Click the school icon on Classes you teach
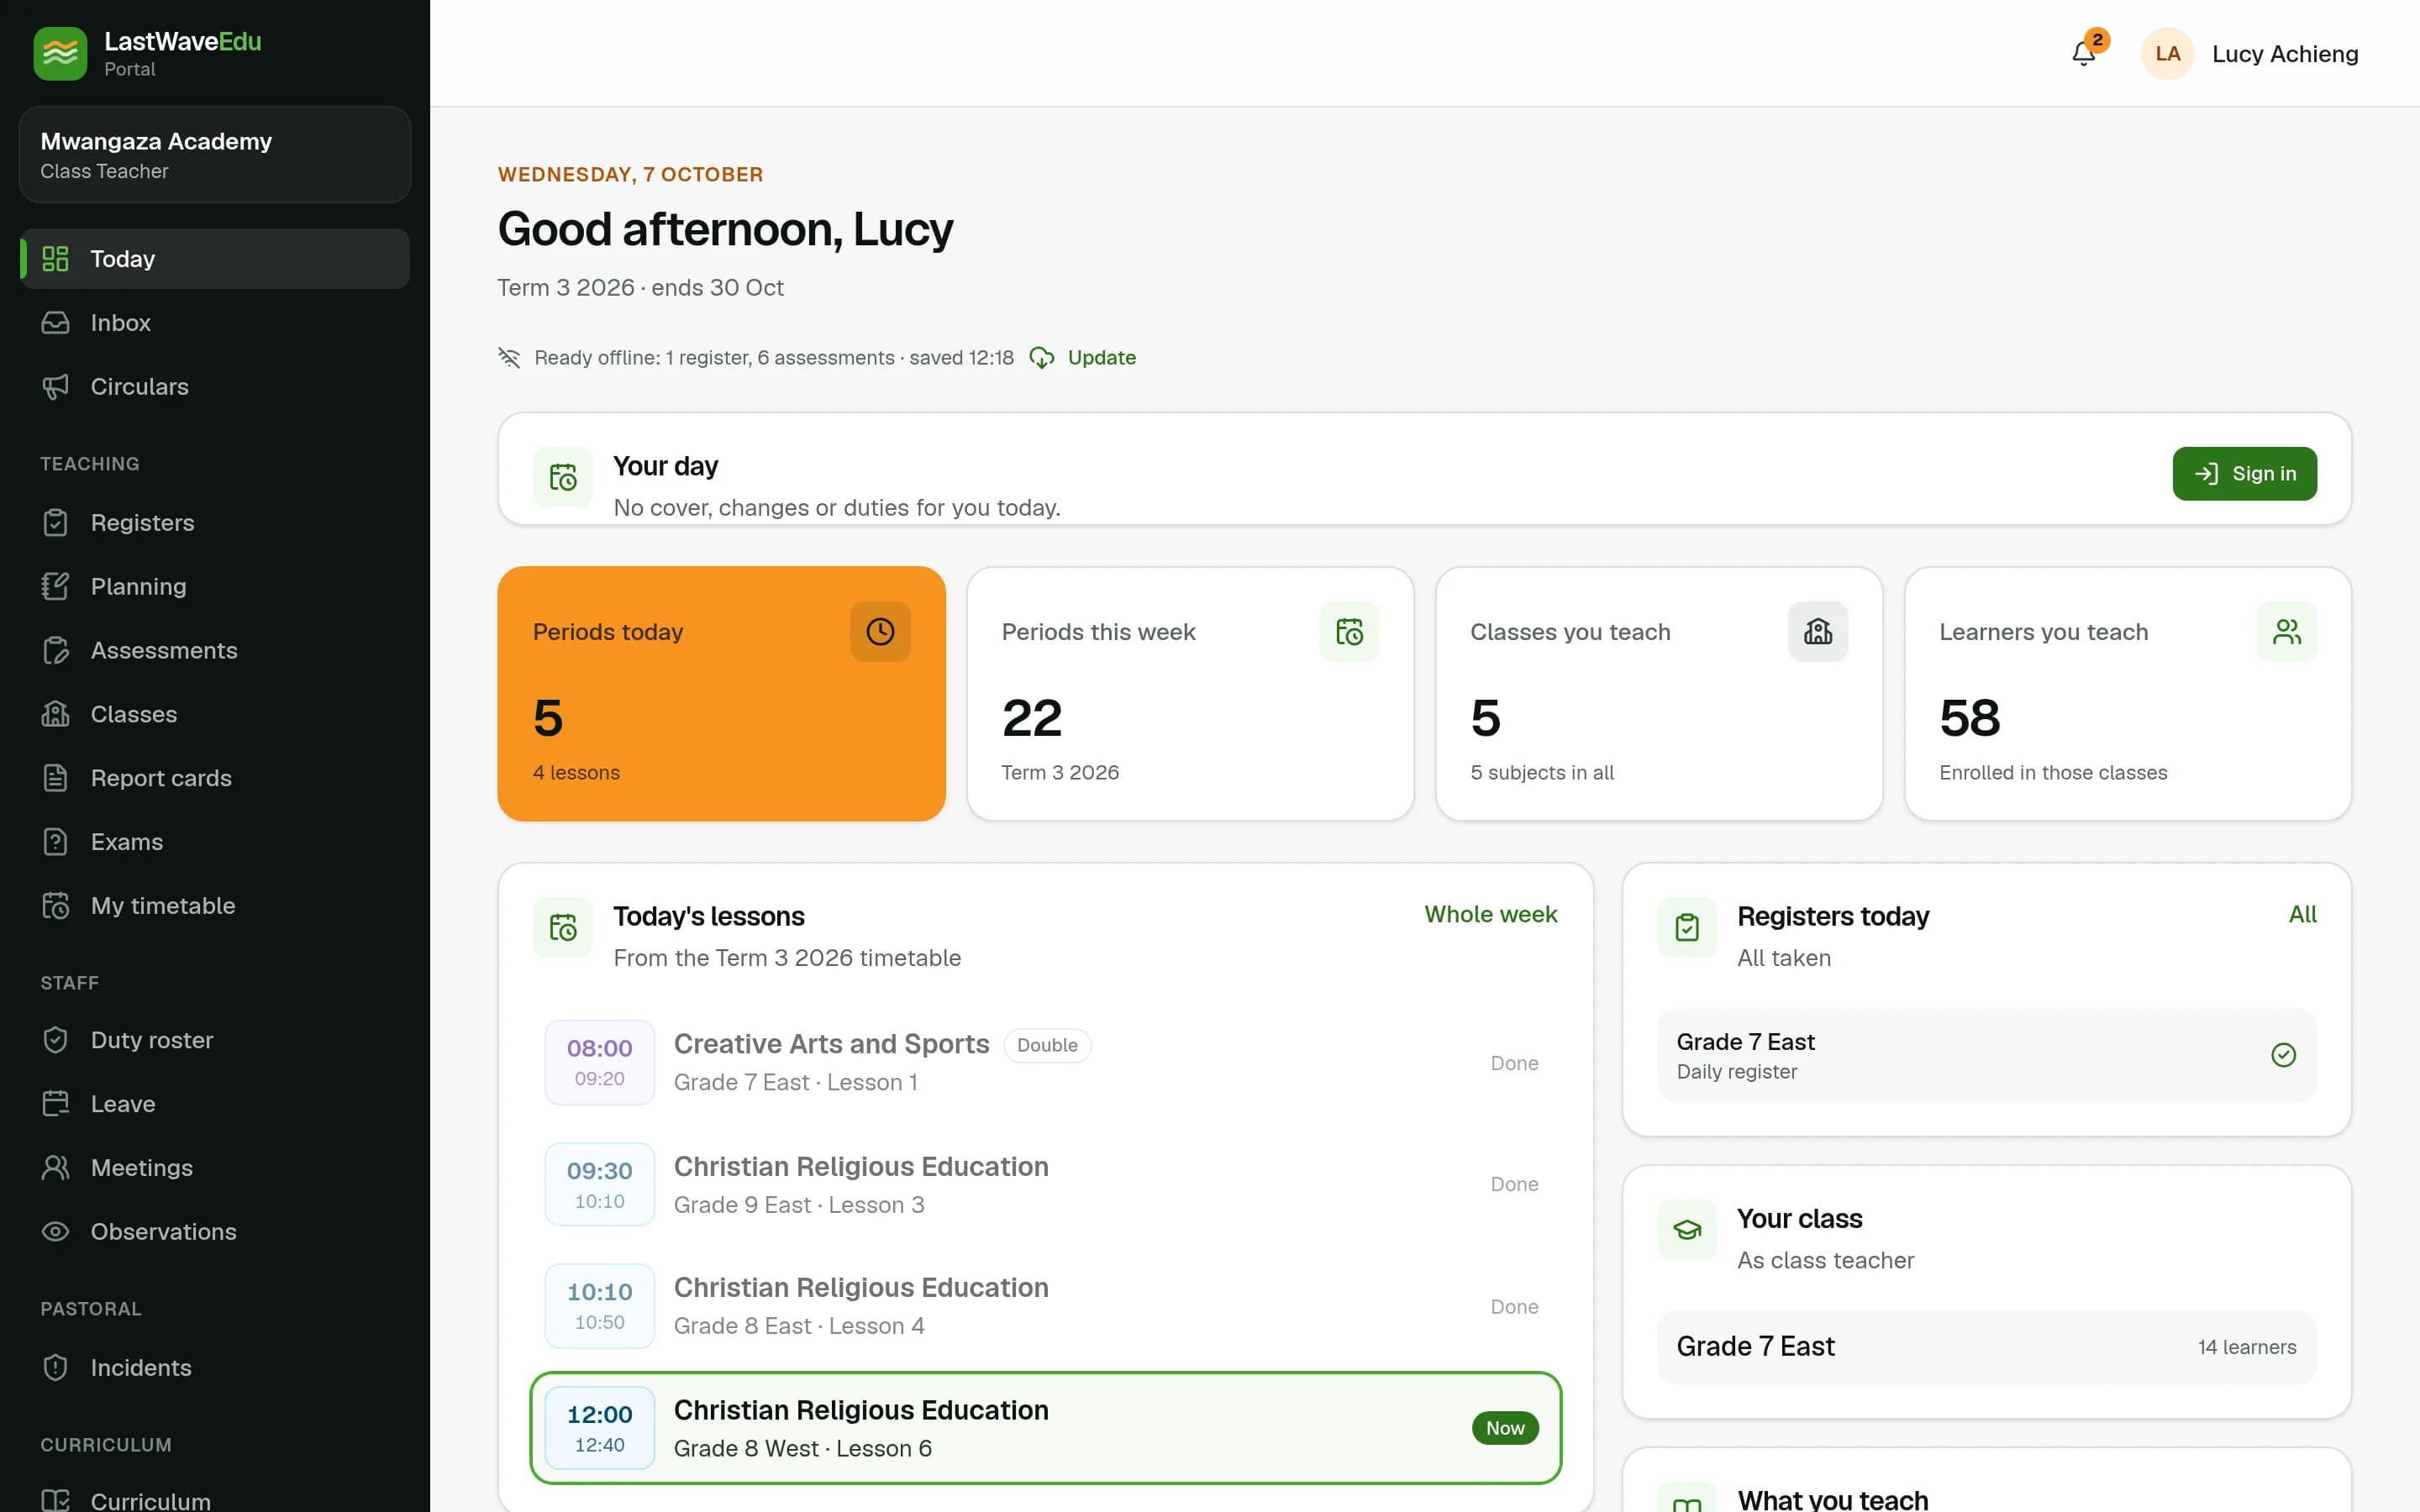The height and width of the screenshot is (1512, 2420). [1818, 632]
